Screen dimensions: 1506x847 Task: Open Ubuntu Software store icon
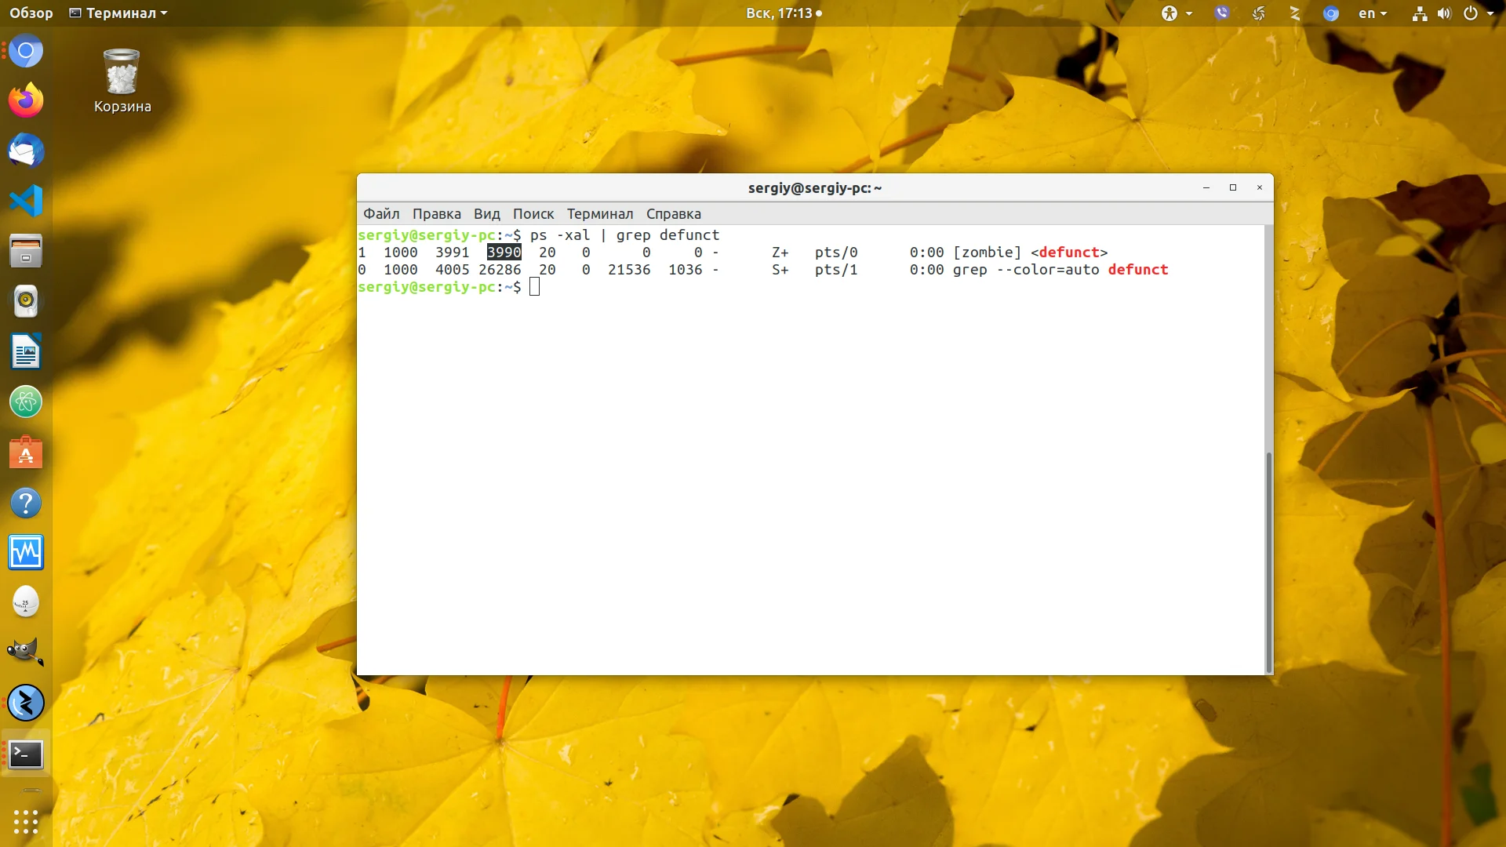[26, 453]
